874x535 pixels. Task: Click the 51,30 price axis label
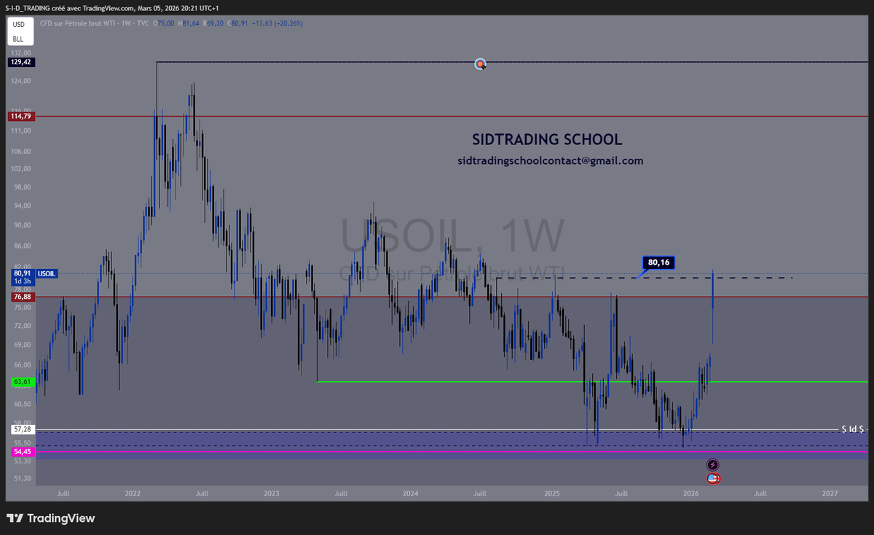pyautogui.click(x=23, y=479)
